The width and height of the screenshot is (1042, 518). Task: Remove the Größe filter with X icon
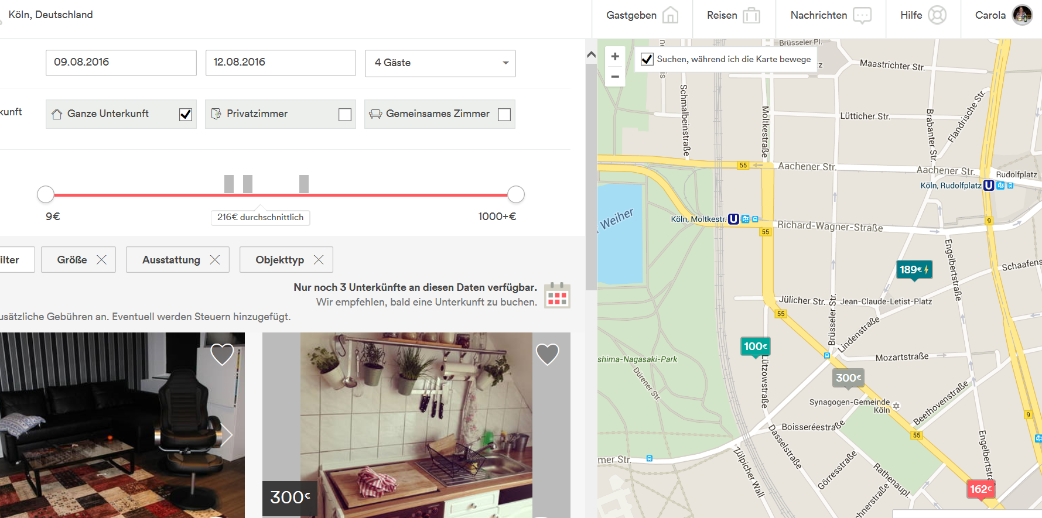pos(101,260)
